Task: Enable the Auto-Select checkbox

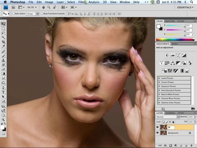Action: click(13, 14)
